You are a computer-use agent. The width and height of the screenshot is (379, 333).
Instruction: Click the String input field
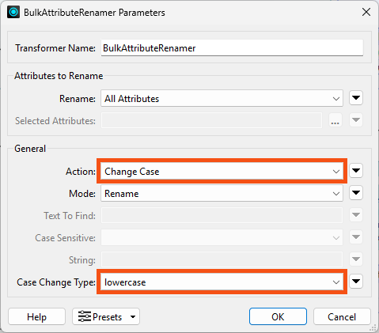[x=222, y=259]
